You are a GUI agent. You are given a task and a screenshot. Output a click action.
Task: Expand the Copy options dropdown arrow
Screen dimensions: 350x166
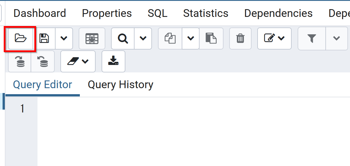click(x=191, y=38)
